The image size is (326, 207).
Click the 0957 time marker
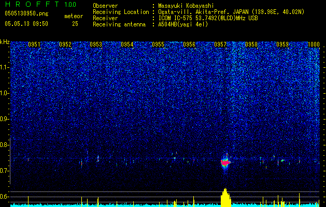pos(220,45)
